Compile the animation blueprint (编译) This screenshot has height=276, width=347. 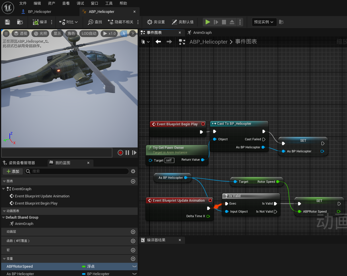40,22
